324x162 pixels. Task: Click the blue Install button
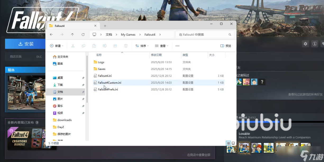[26, 44]
